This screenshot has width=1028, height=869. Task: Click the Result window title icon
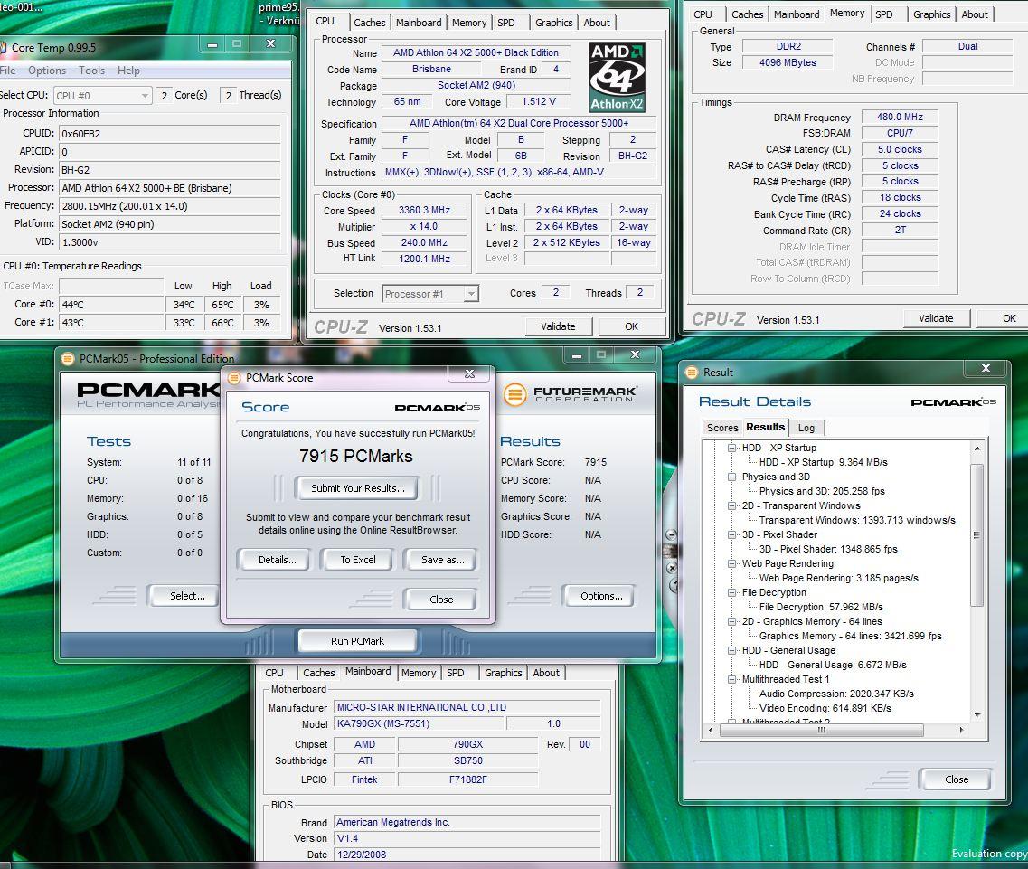click(692, 372)
